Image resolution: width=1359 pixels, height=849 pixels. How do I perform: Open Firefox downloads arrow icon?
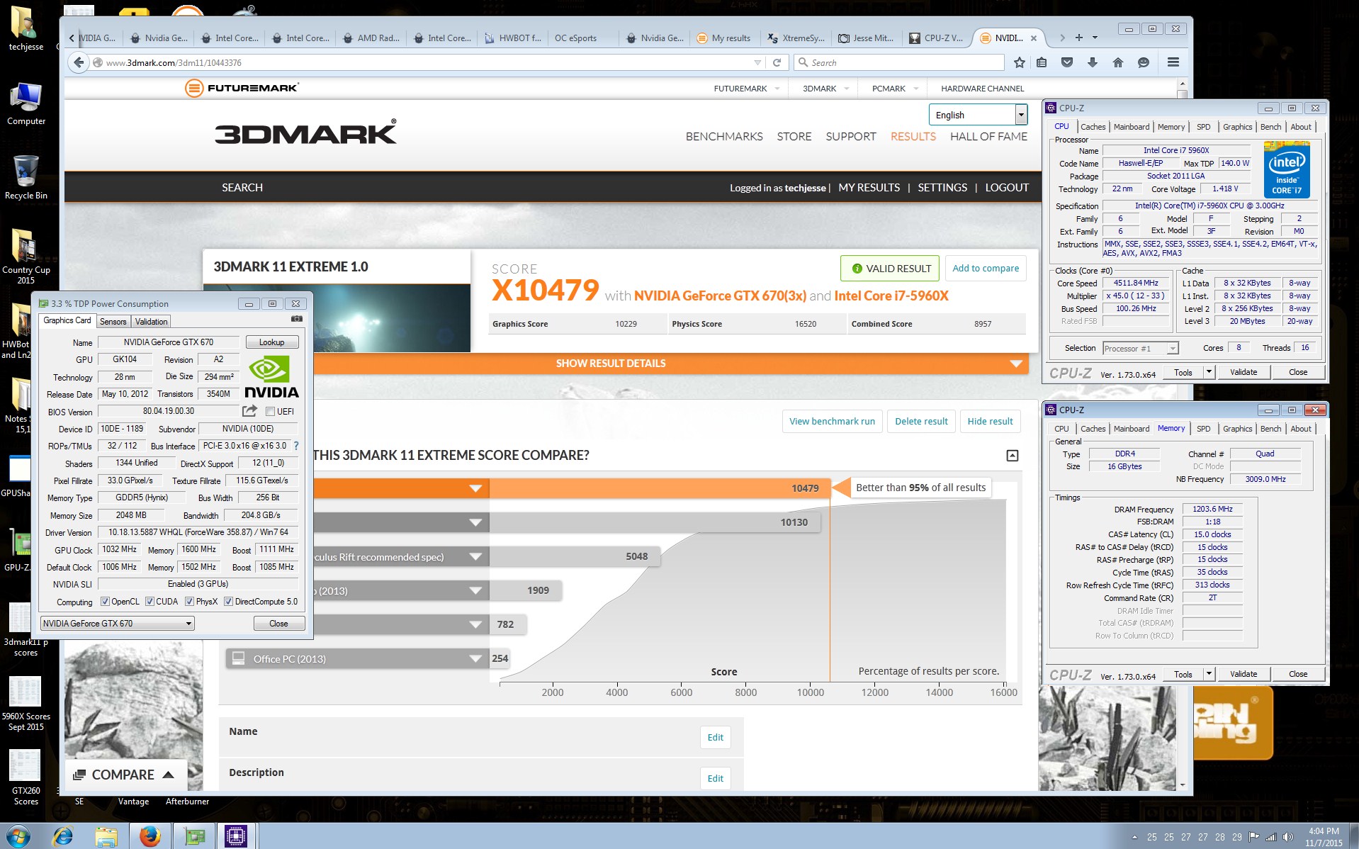pos(1093,62)
